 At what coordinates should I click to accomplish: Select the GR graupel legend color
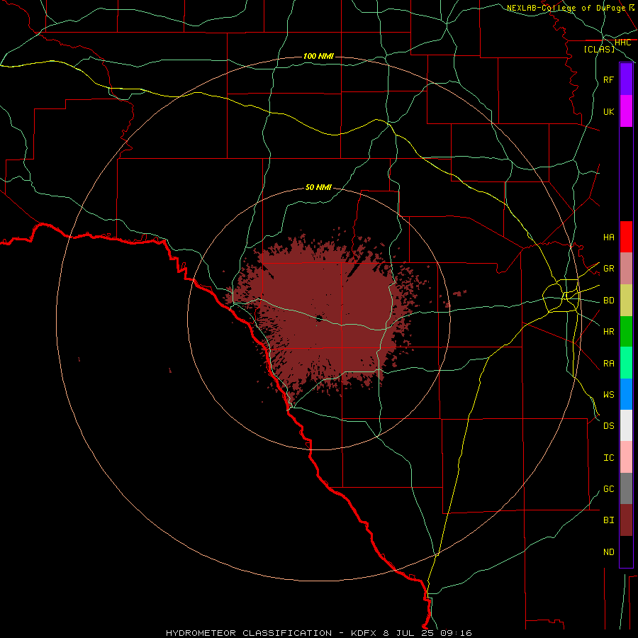pos(626,269)
